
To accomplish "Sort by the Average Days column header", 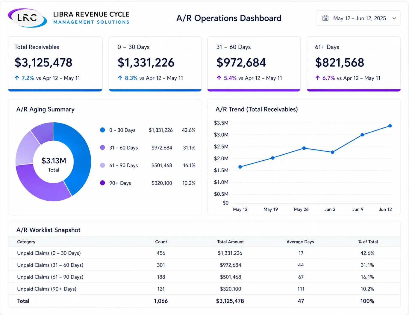I will click(300, 242).
